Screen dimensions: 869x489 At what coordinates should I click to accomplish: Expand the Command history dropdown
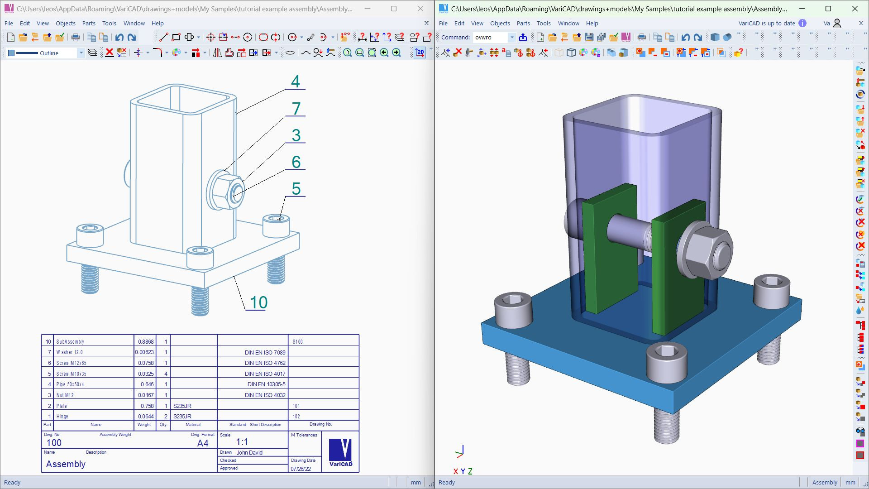511,37
